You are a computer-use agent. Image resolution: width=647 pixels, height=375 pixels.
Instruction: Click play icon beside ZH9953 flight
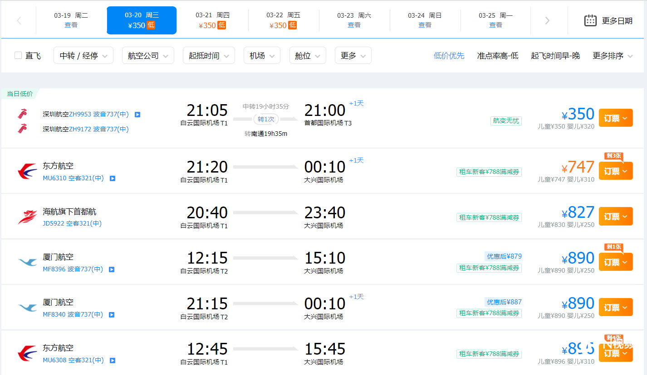137,115
